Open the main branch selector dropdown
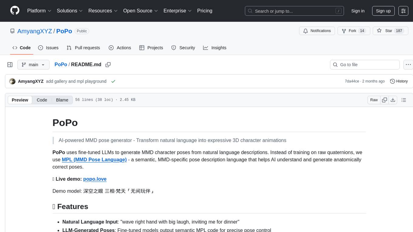413x232 pixels. 33,65
